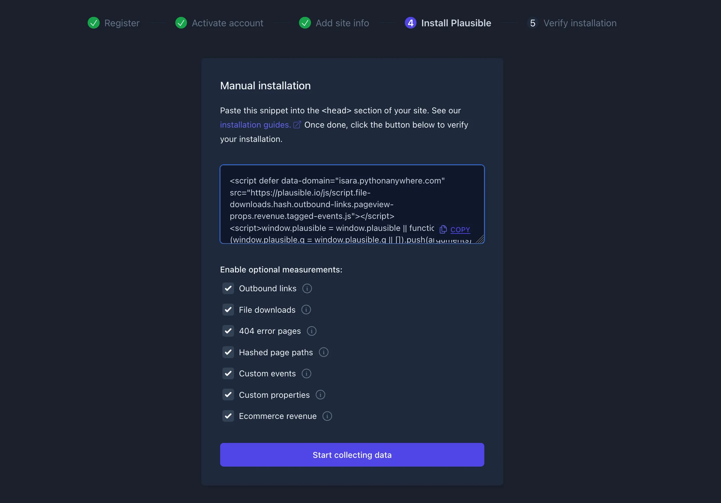Screen dimensions: 721x503
Task: Disable the Custom events checkbox
Action: [x=228, y=373]
